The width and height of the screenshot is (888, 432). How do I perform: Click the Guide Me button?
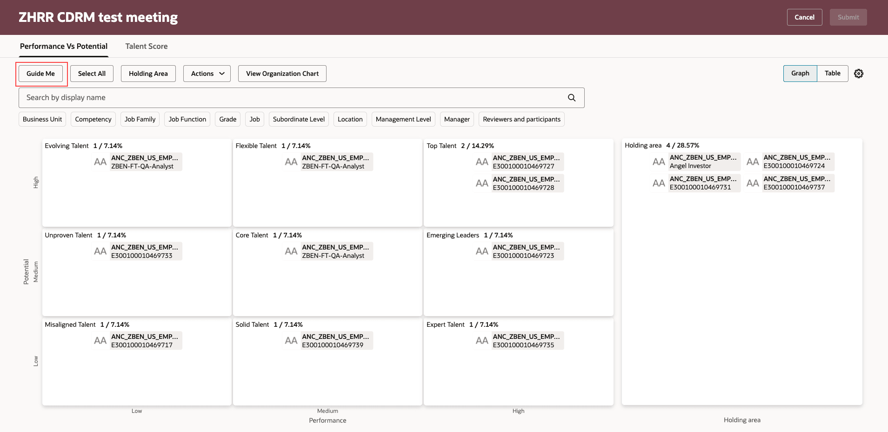click(41, 73)
